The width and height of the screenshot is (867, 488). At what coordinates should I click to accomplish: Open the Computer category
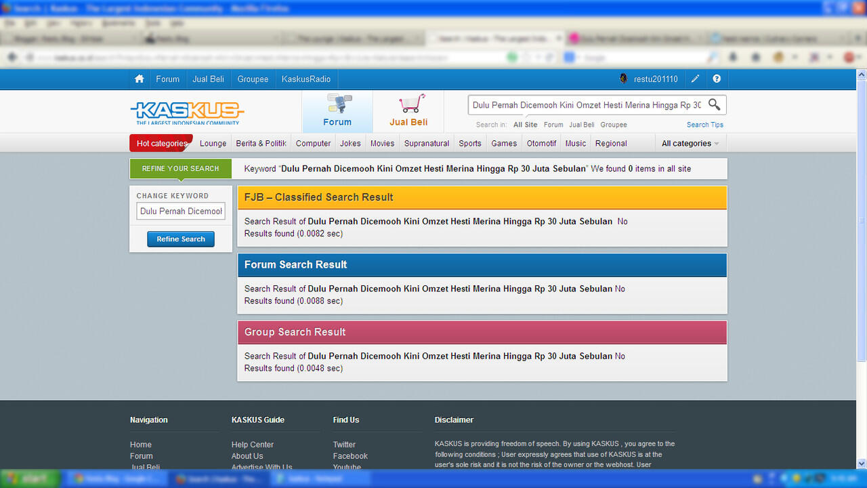[x=313, y=143]
